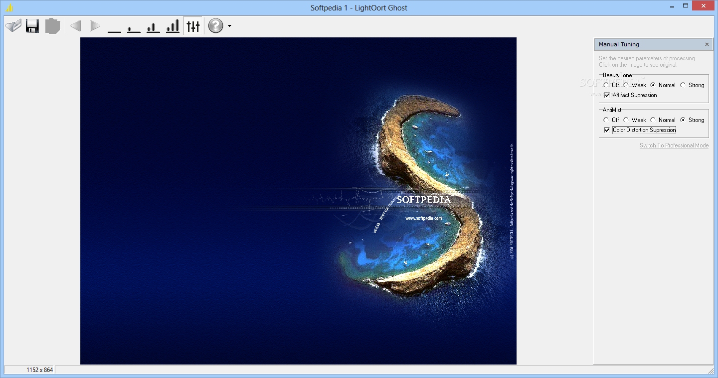Set BeautyTone to Off

tap(611, 85)
